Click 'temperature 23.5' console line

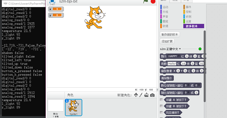[x=16, y=31]
